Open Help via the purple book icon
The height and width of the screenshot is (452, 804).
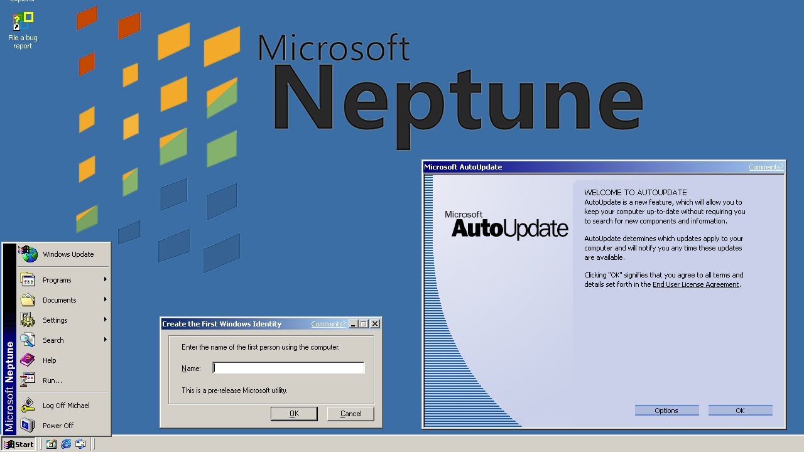28,360
